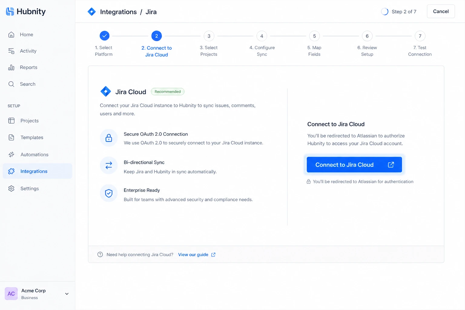Go to step 4 Configure Sync circle
The image size is (465, 310).
262,36
